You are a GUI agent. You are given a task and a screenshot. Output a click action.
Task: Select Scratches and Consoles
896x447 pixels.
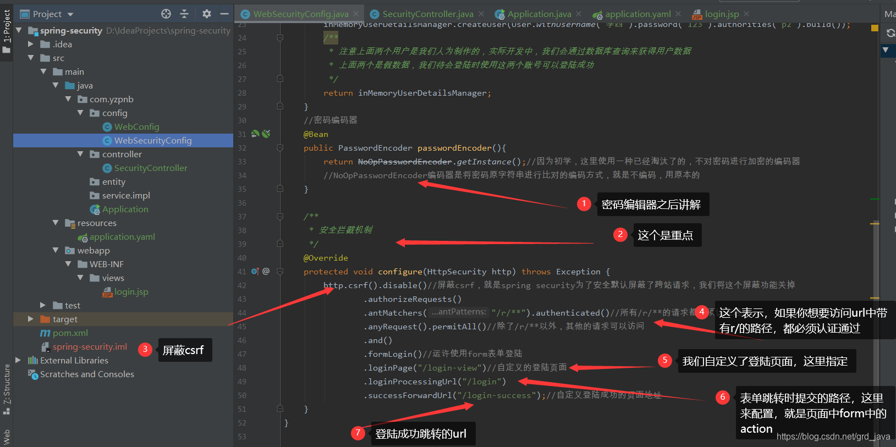[x=87, y=374]
